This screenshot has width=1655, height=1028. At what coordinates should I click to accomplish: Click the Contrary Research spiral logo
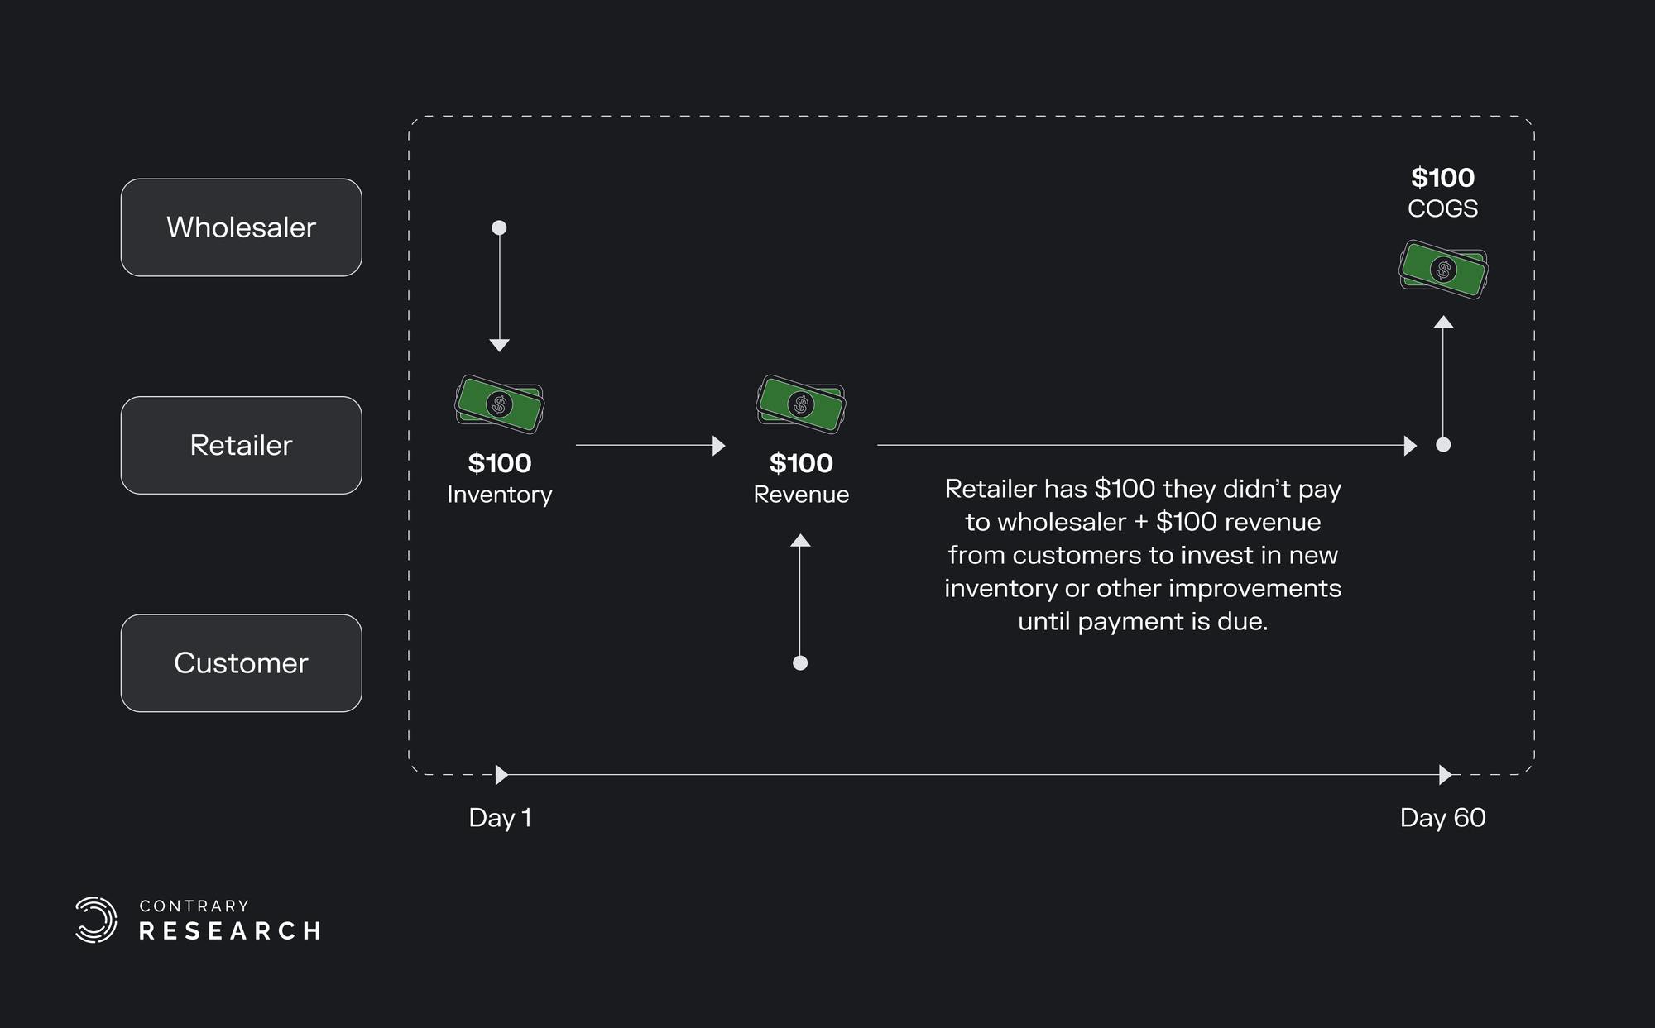pos(96,920)
